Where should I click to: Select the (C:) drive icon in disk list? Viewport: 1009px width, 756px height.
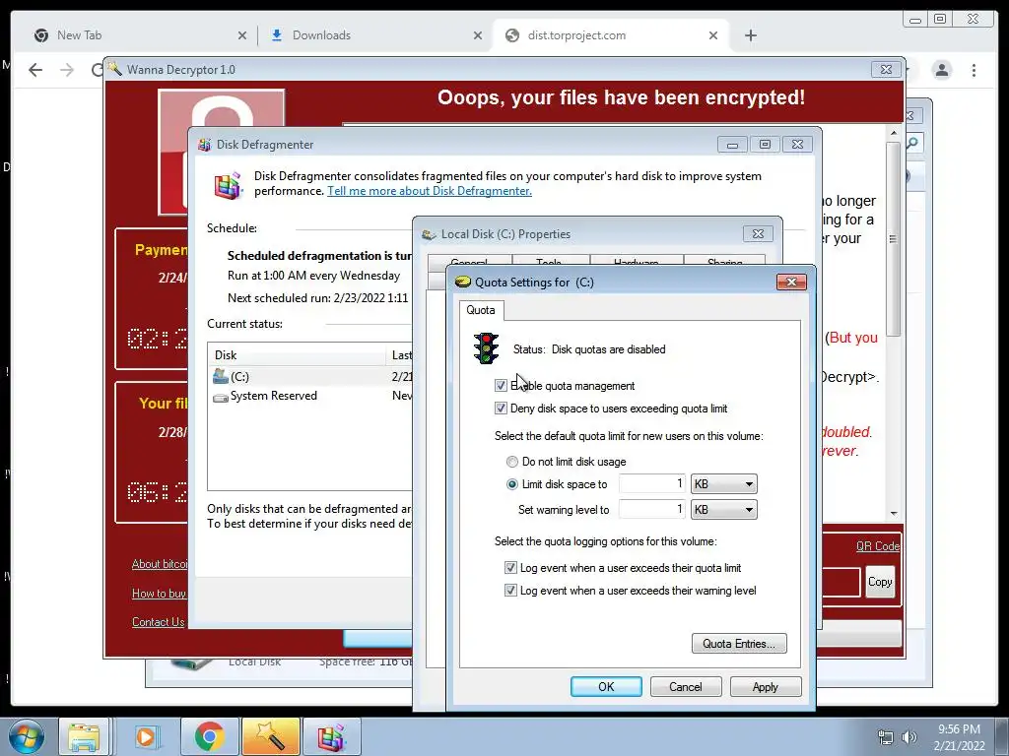tap(220, 376)
